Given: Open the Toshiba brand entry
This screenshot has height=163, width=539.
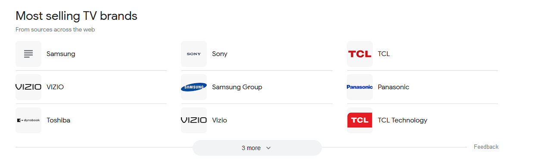Looking at the screenshot, I should tap(58, 120).
